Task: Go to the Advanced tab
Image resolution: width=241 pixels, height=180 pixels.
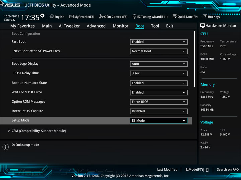Action: click(x=96, y=26)
